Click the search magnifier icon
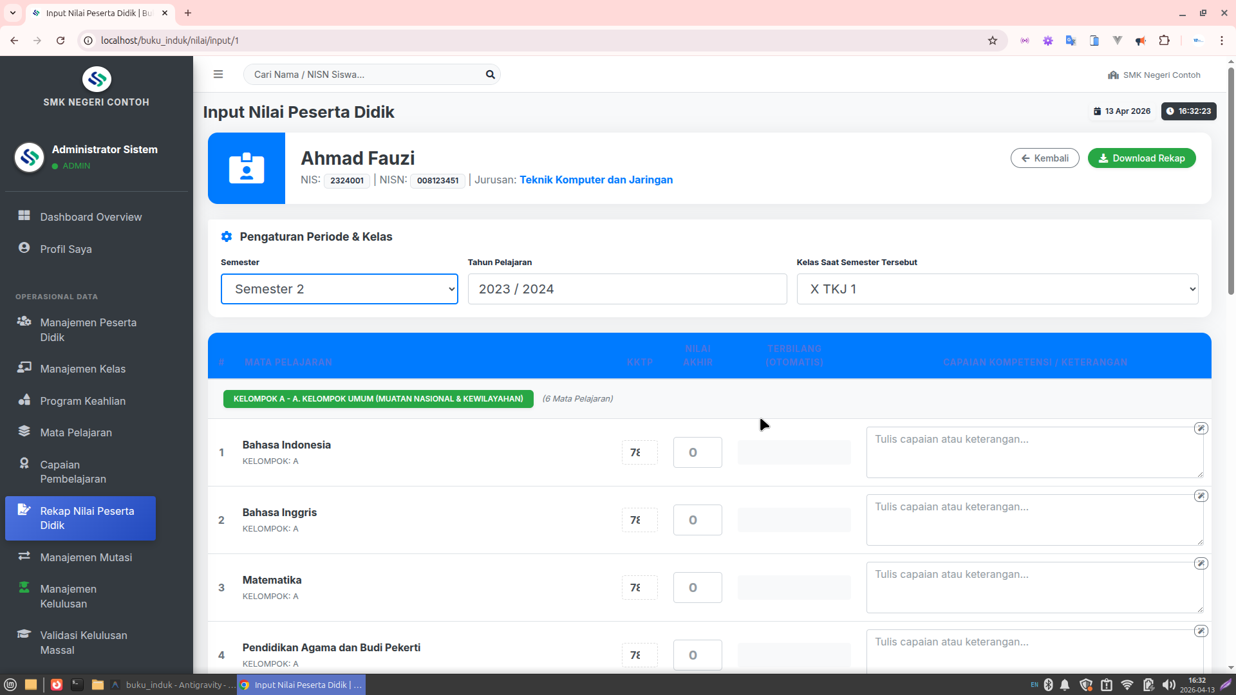This screenshot has width=1236, height=695. (490, 75)
